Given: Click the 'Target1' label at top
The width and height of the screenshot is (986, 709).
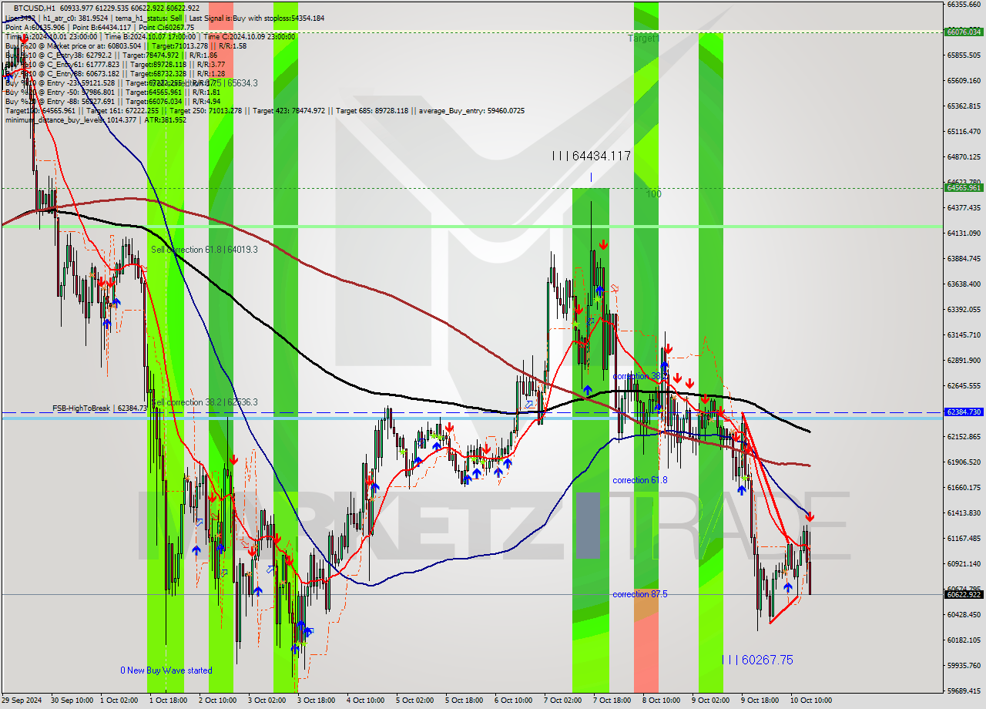Looking at the screenshot, I should point(642,38).
